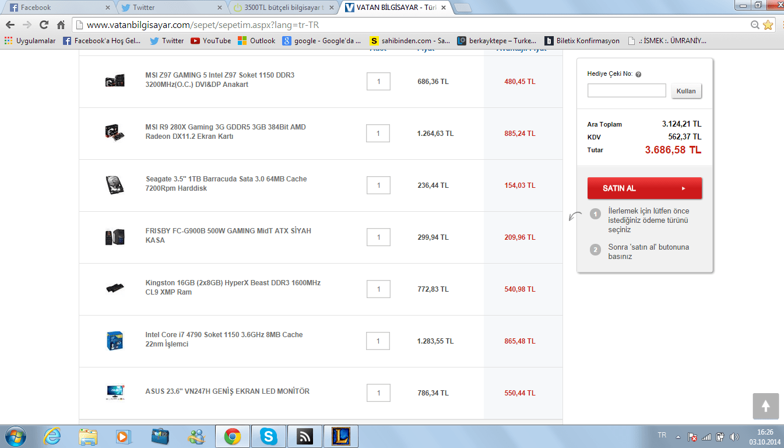
Task: Open the TR input language selector
Action: point(662,436)
